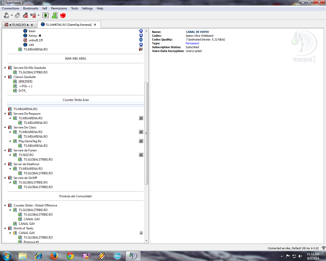Open the Contacts manager toolbar icon
The width and height of the screenshot is (326, 261).
(x=55, y=16)
